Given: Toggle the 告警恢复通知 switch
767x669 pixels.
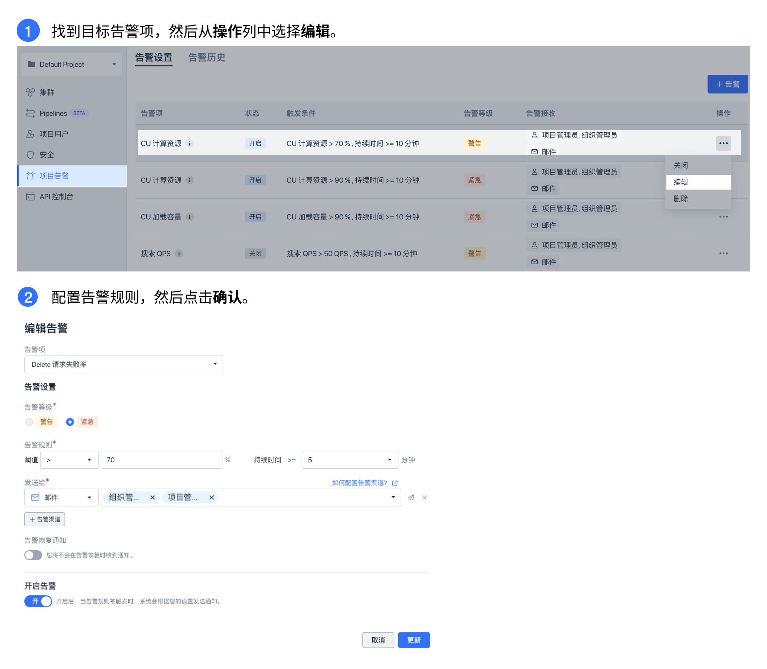Looking at the screenshot, I should 33,555.
